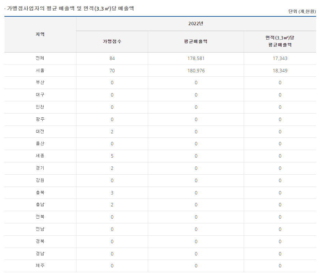Click the 가맹점수 column header
The image size is (327, 279).
pos(112,42)
